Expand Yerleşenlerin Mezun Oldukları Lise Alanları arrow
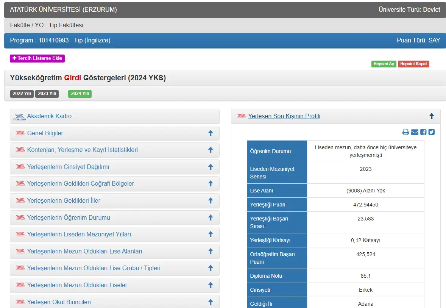The image size is (446, 308). click(211, 251)
